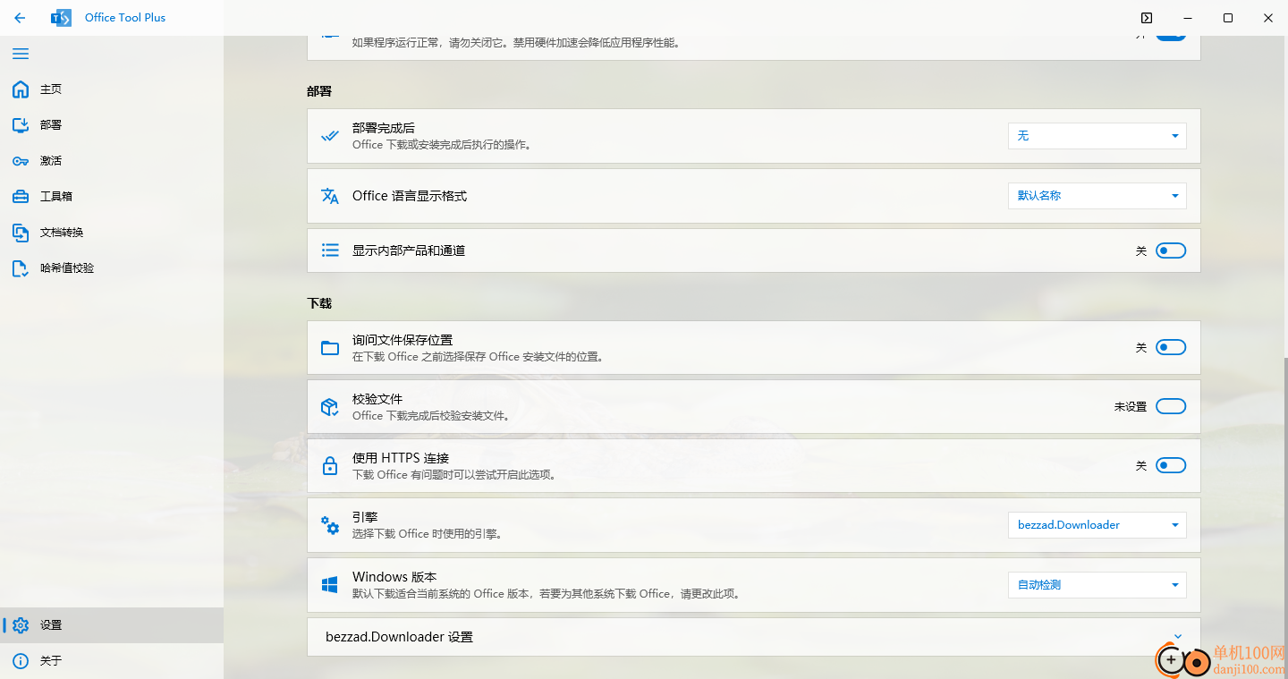Viewport: 1288px width, 679px height.
Task: Click the 显示内部产品和通道 label
Action: coord(409,250)
